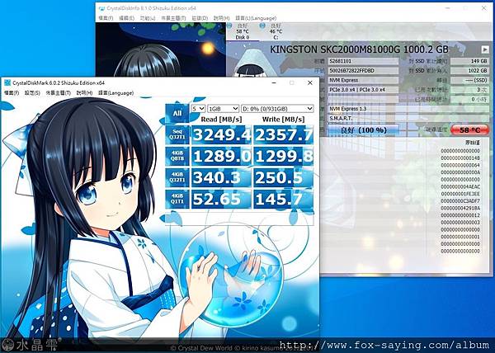Open the test count dropdown showing 5
The height and width of the screenshot is (353, 495).
(x=198, y=109)
